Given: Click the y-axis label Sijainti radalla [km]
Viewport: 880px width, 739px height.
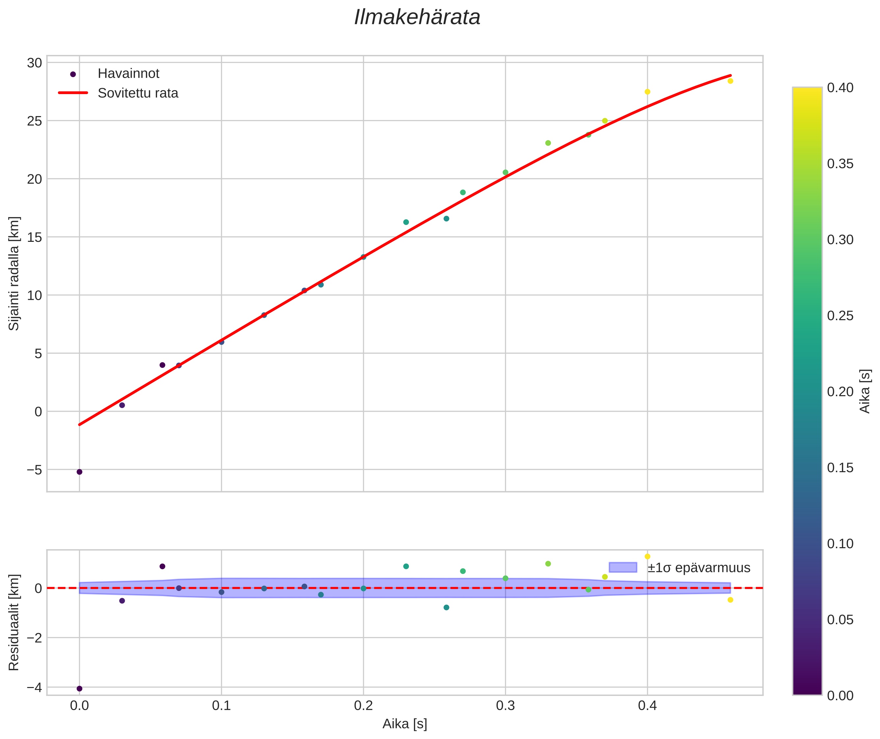Looking at the screenshot, I should tap(14, 273).
